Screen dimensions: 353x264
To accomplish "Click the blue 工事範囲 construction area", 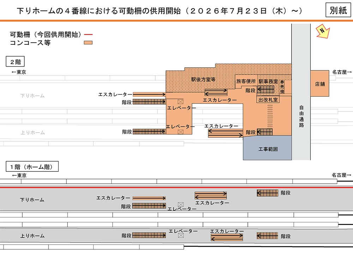I will coord(268,149).
